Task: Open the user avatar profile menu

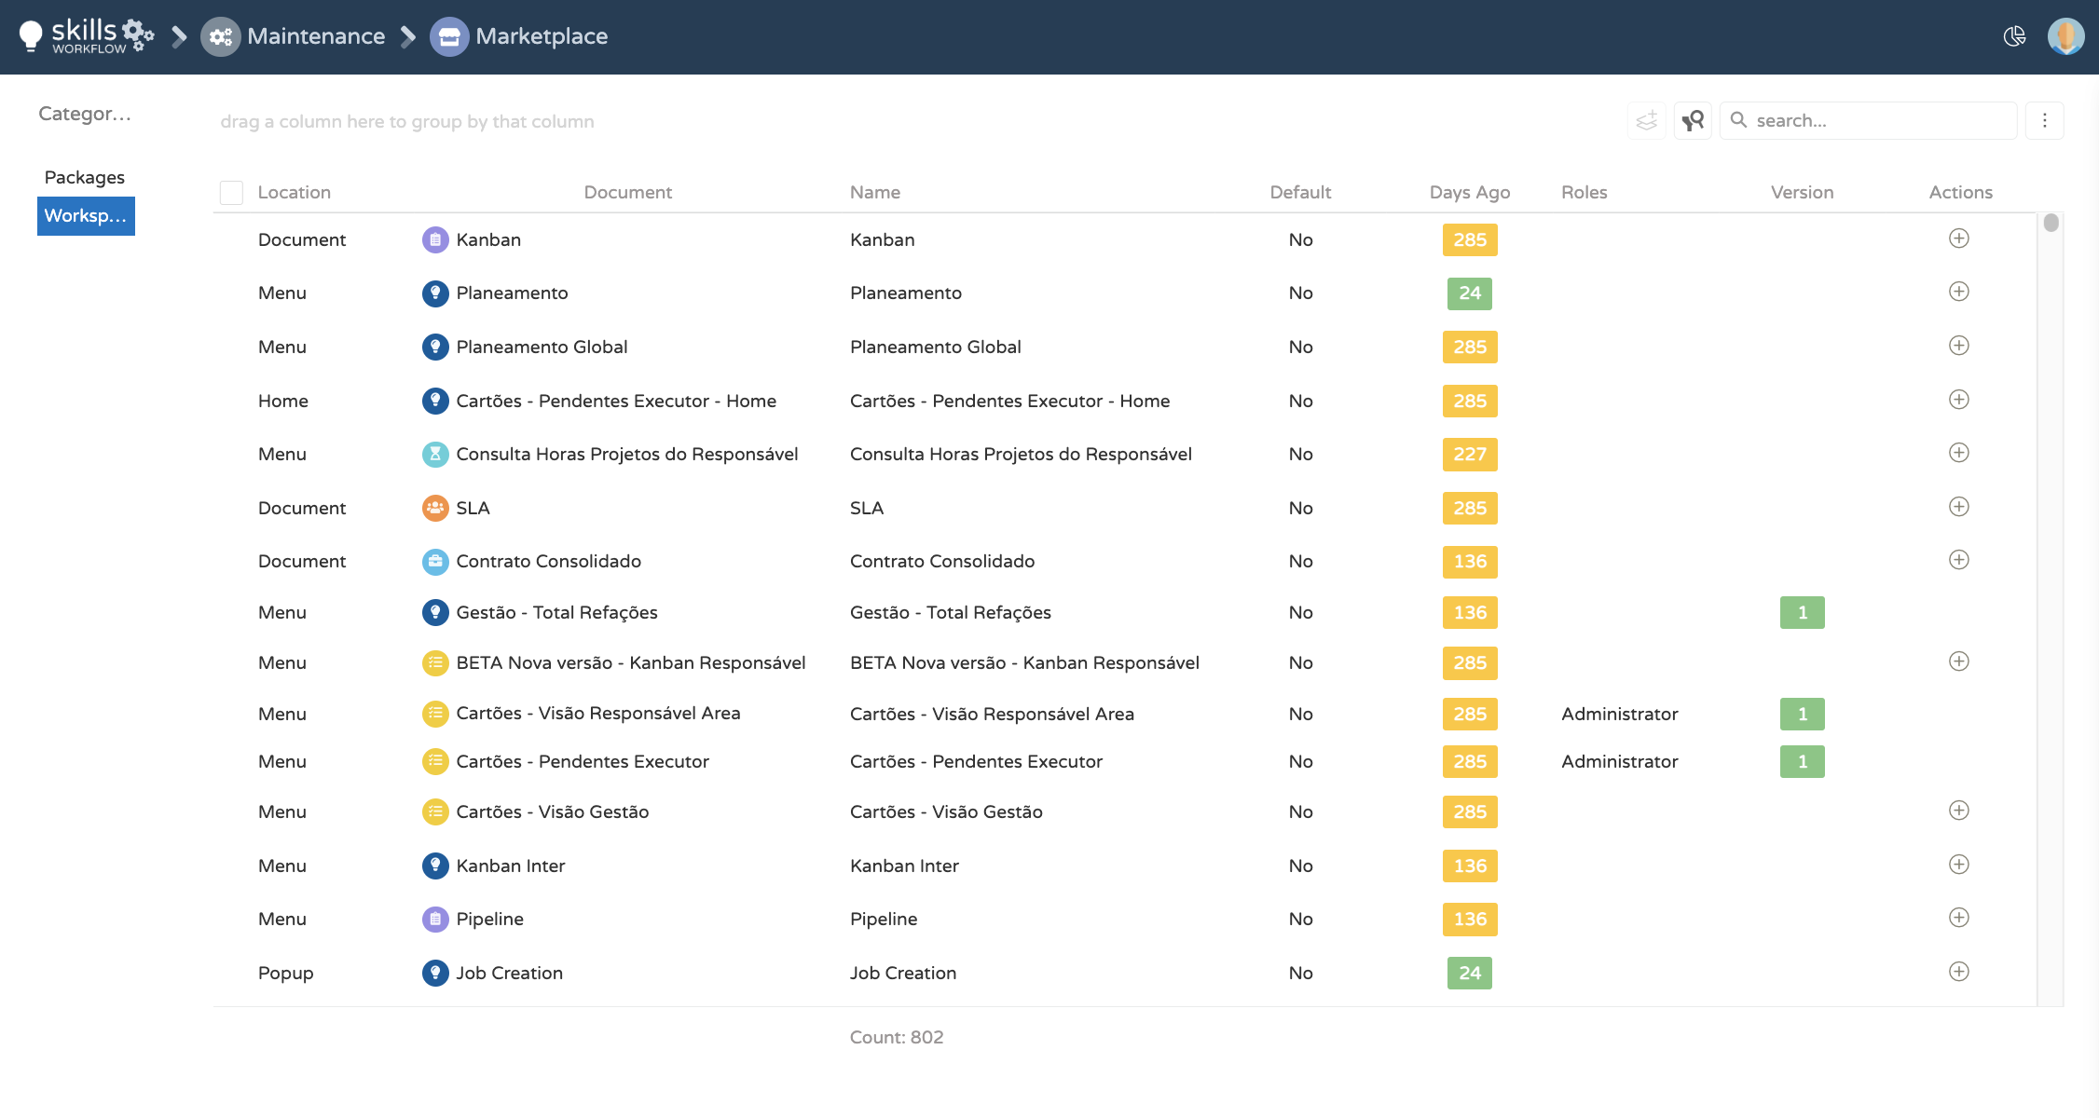Action: [2065, 36]
